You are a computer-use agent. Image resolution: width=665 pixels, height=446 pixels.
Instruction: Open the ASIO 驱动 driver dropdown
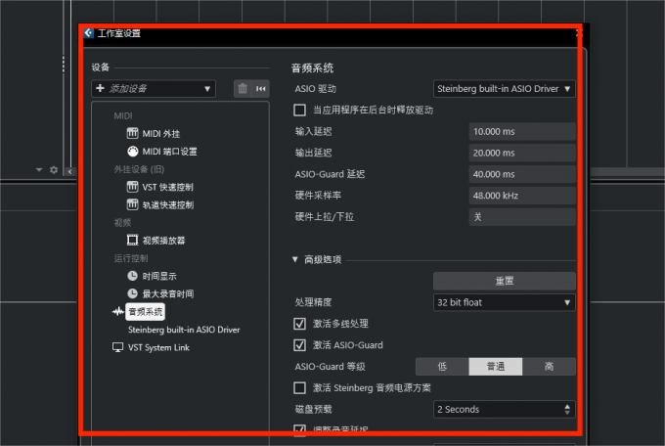point(505,89)
